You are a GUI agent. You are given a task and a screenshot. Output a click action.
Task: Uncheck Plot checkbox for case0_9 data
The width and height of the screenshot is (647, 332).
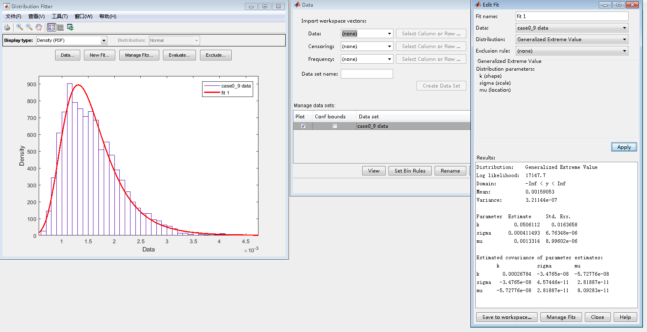[x=303, y=126]
